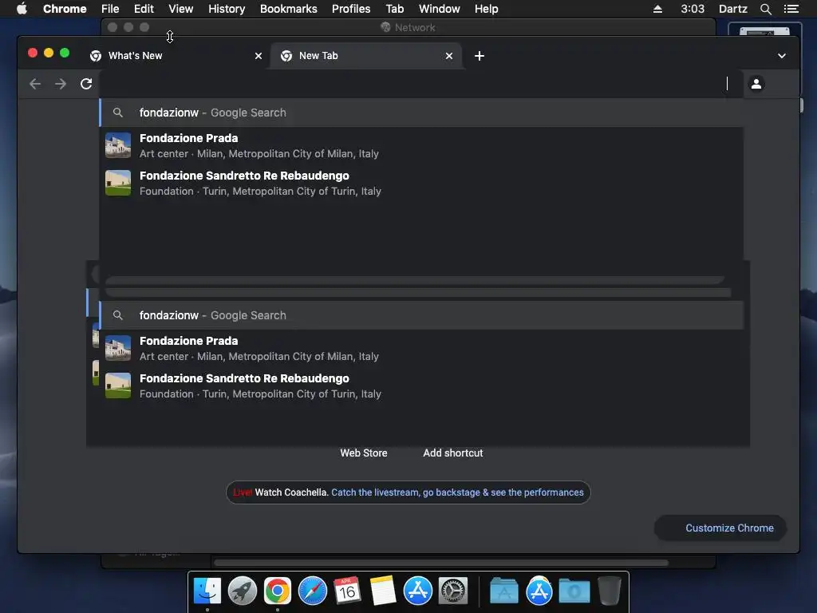The width and height of the screenshot is (817, 613).
Task: Choose top Fondazione Prada suggestion
Action: pyautogui.click(x=421, y=145)
